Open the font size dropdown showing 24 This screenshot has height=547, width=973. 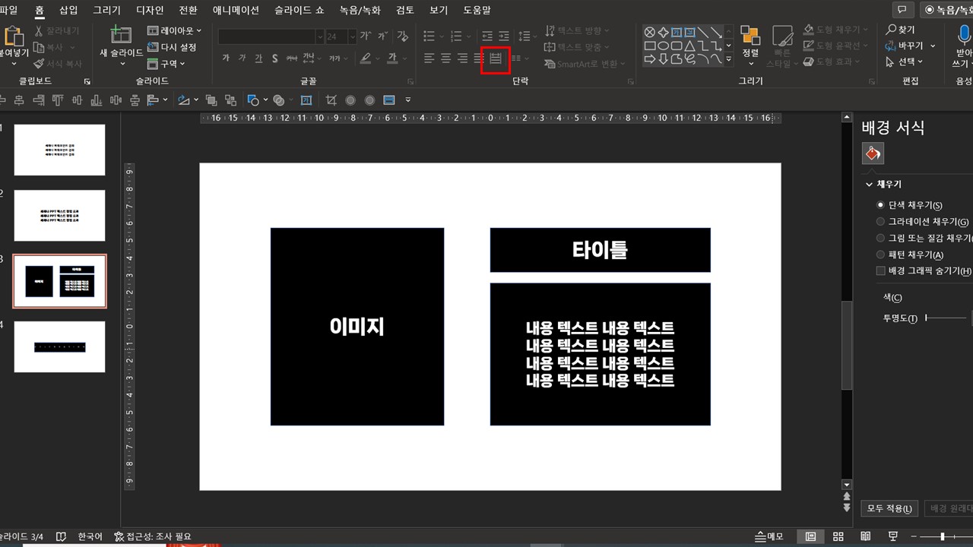pyautogui.click(x=352, y=36)
